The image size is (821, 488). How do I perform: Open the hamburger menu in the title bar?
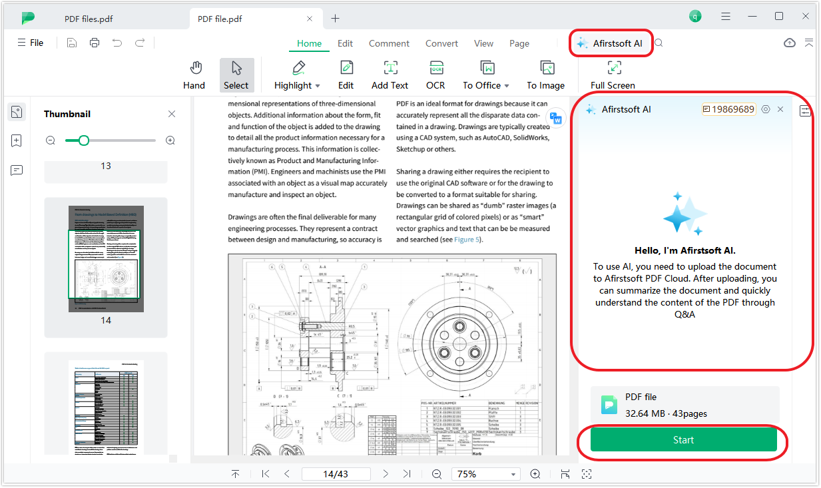pos(726,17)
